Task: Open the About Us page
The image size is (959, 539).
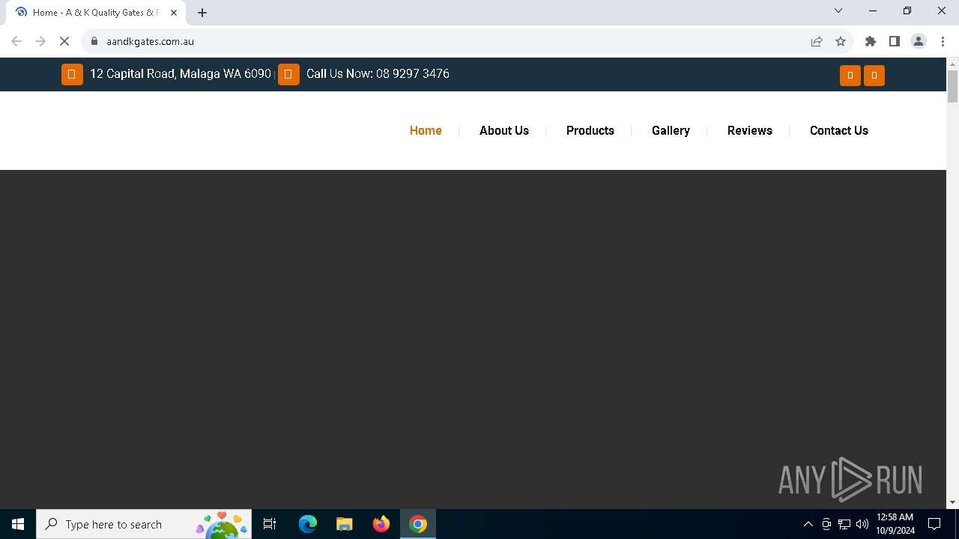Action: 504,130
